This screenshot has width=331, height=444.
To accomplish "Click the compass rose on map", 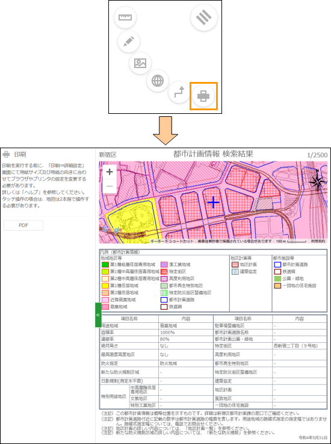I will pos(317,180).
